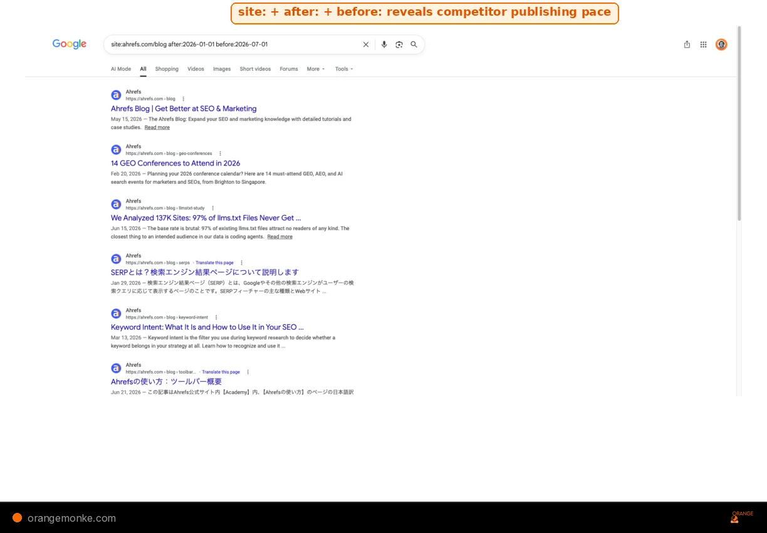The width and height of the screenshot is (767, 533).
Task: Switch to AI Mode tab
Action: tap(121, 69)
